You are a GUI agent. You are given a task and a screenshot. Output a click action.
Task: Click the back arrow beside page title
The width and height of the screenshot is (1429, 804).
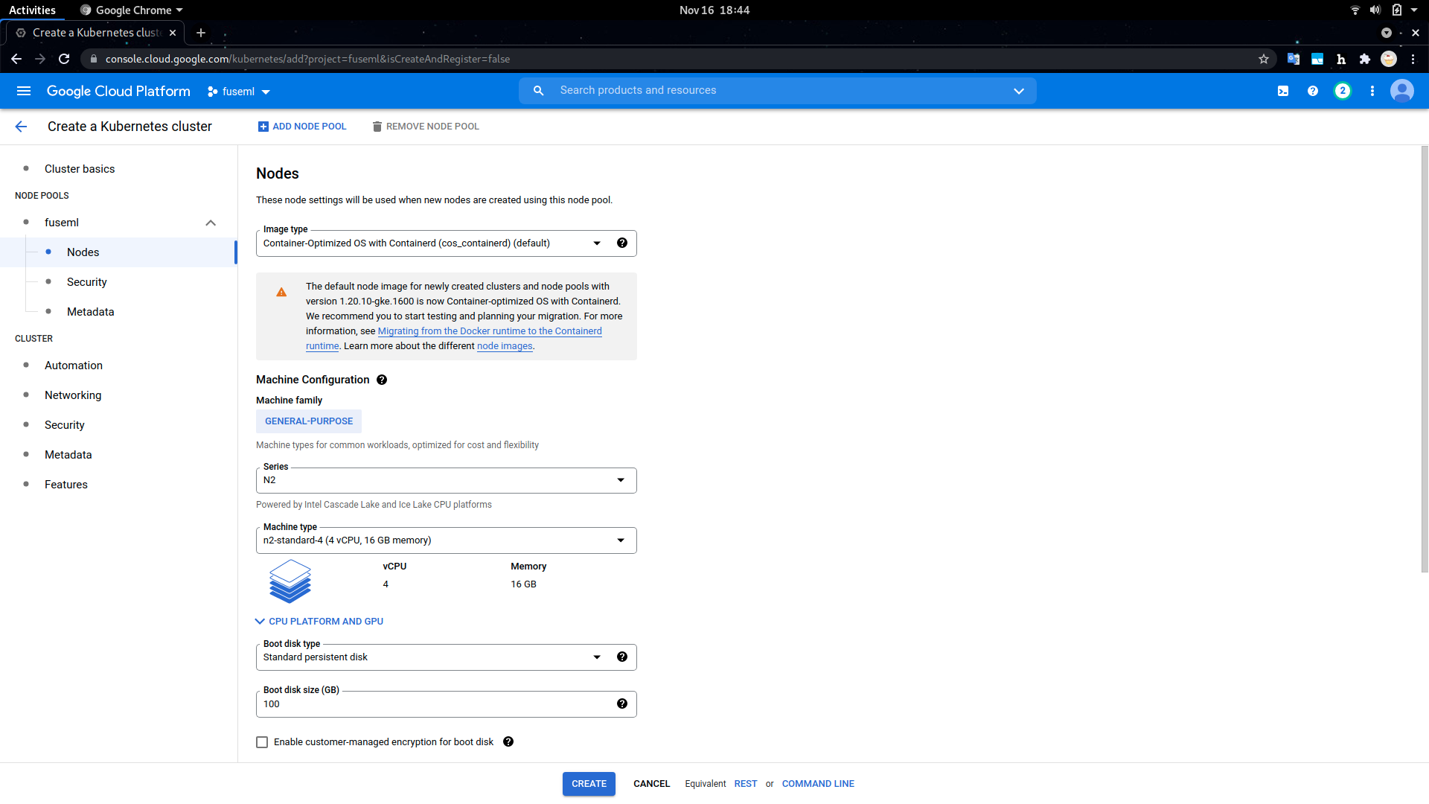(21, 127)
